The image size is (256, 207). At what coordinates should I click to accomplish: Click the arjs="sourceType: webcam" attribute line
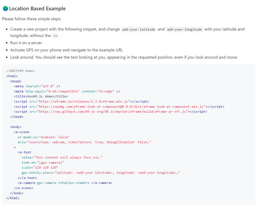tap(84, 142)
